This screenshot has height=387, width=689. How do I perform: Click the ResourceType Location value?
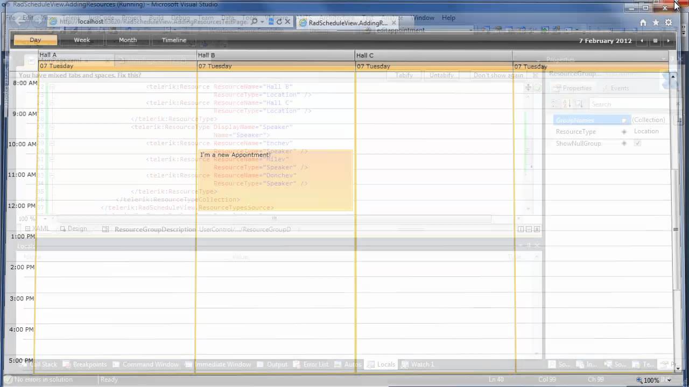[646, 131]
